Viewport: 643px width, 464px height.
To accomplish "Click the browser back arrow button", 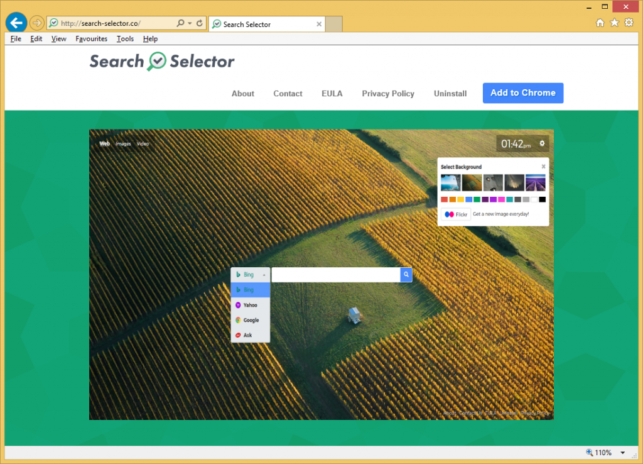I will pyautogui.click(x=16, y=23).
